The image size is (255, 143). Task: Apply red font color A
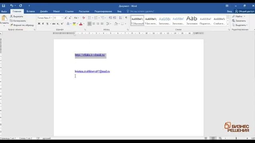point(81,24)
